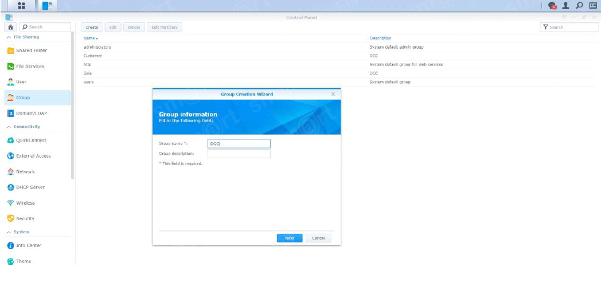
Task: Select the Sale group row
Action: click(x=337, y=73)
